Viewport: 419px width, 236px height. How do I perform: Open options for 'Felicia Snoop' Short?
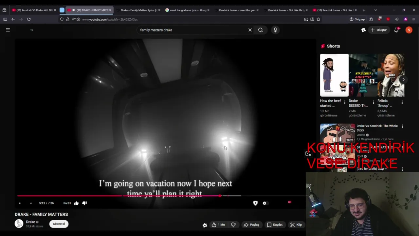tap(402, 102)
